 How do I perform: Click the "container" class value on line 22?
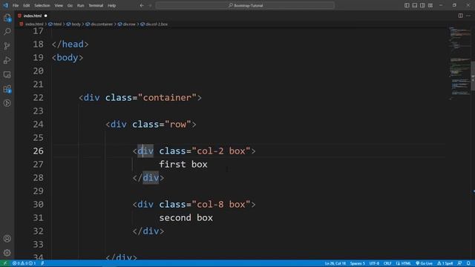coord(167,98)
